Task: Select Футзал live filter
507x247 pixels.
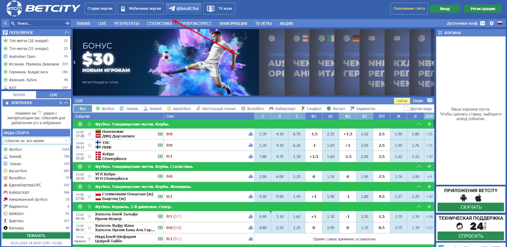Action: 336,108
